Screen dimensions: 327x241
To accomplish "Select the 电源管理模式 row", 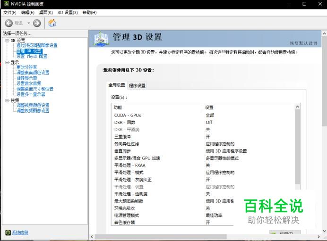I will point(173,216).
